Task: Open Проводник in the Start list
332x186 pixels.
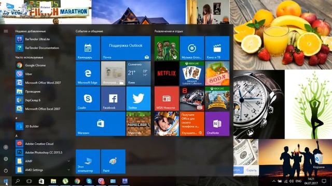Action: [43, 91]
